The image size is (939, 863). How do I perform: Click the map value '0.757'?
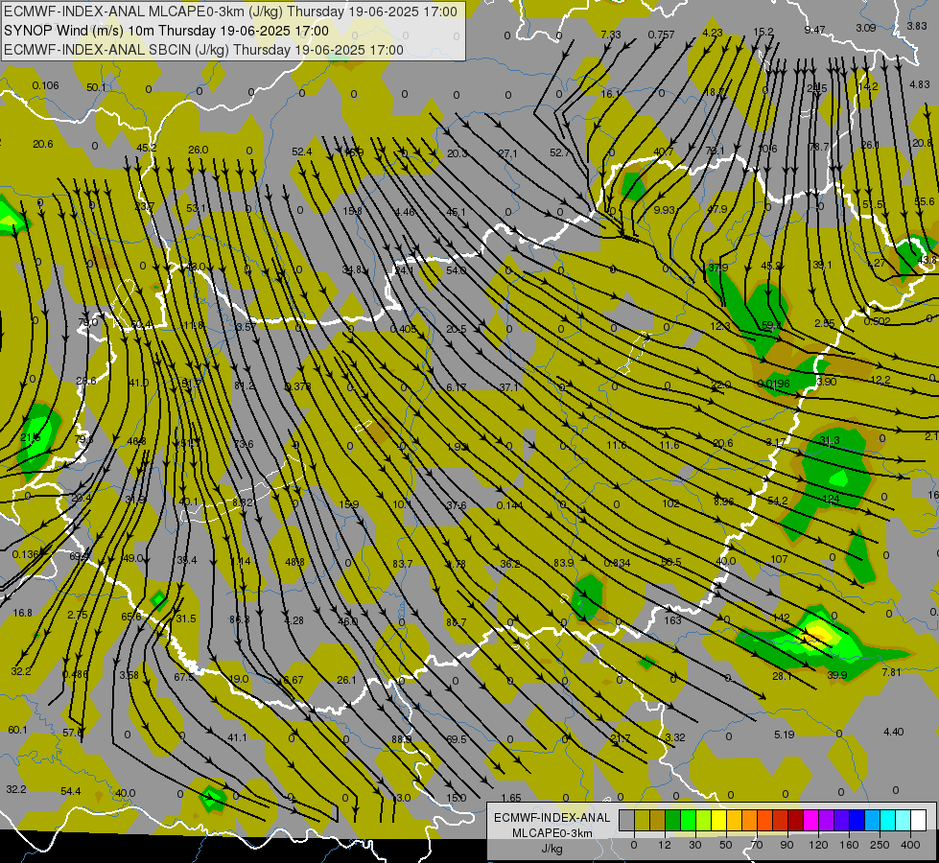pos(661,35)
